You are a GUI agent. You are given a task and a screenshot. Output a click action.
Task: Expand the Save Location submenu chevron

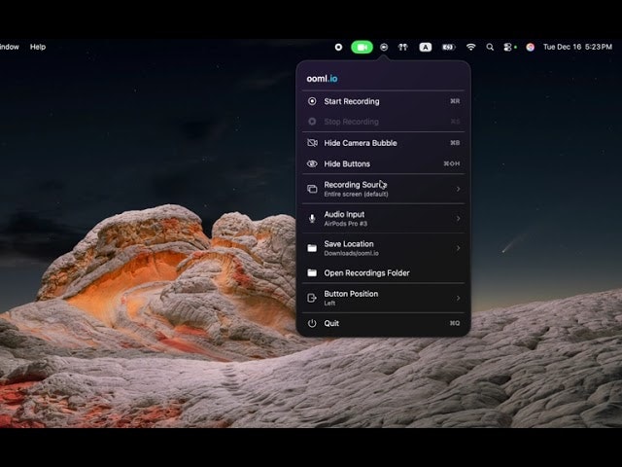point(458,248)
